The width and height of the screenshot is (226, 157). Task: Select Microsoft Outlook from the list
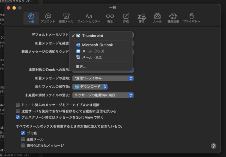tap(101, 45)
